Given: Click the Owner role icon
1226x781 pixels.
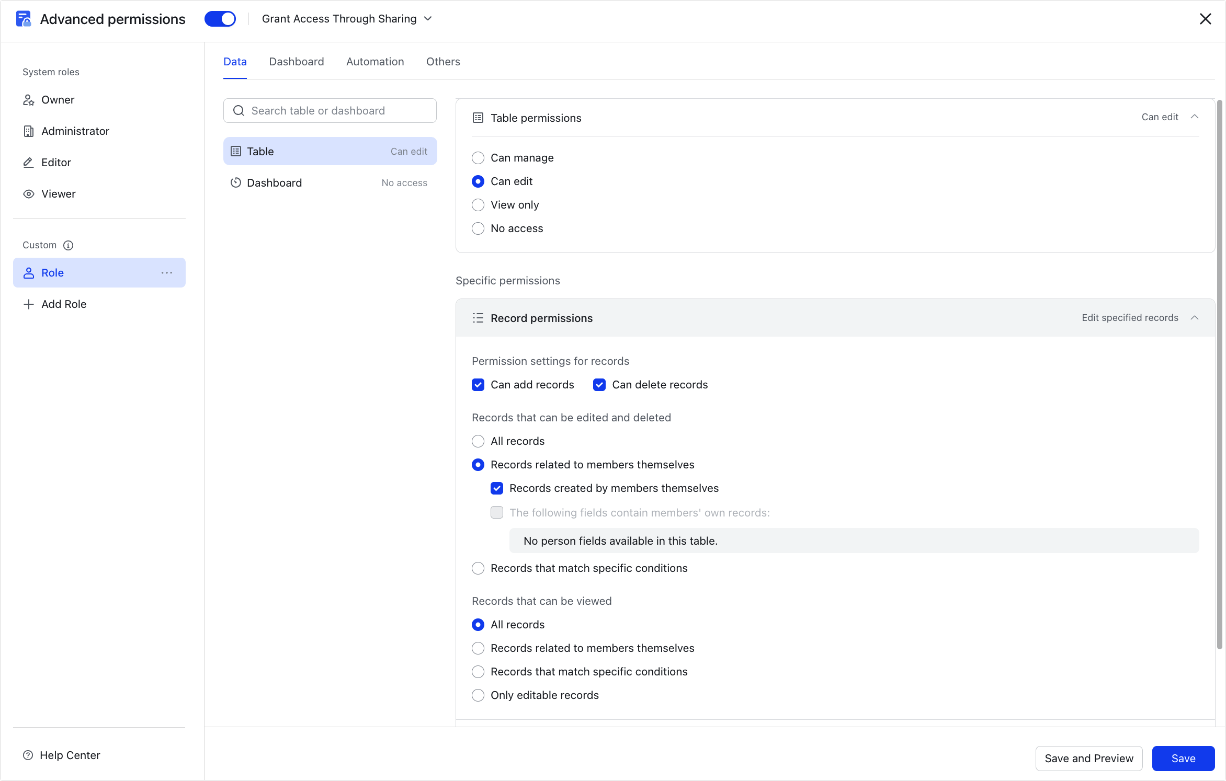Looking at the screenshot, I should click(x=29, y=100).
